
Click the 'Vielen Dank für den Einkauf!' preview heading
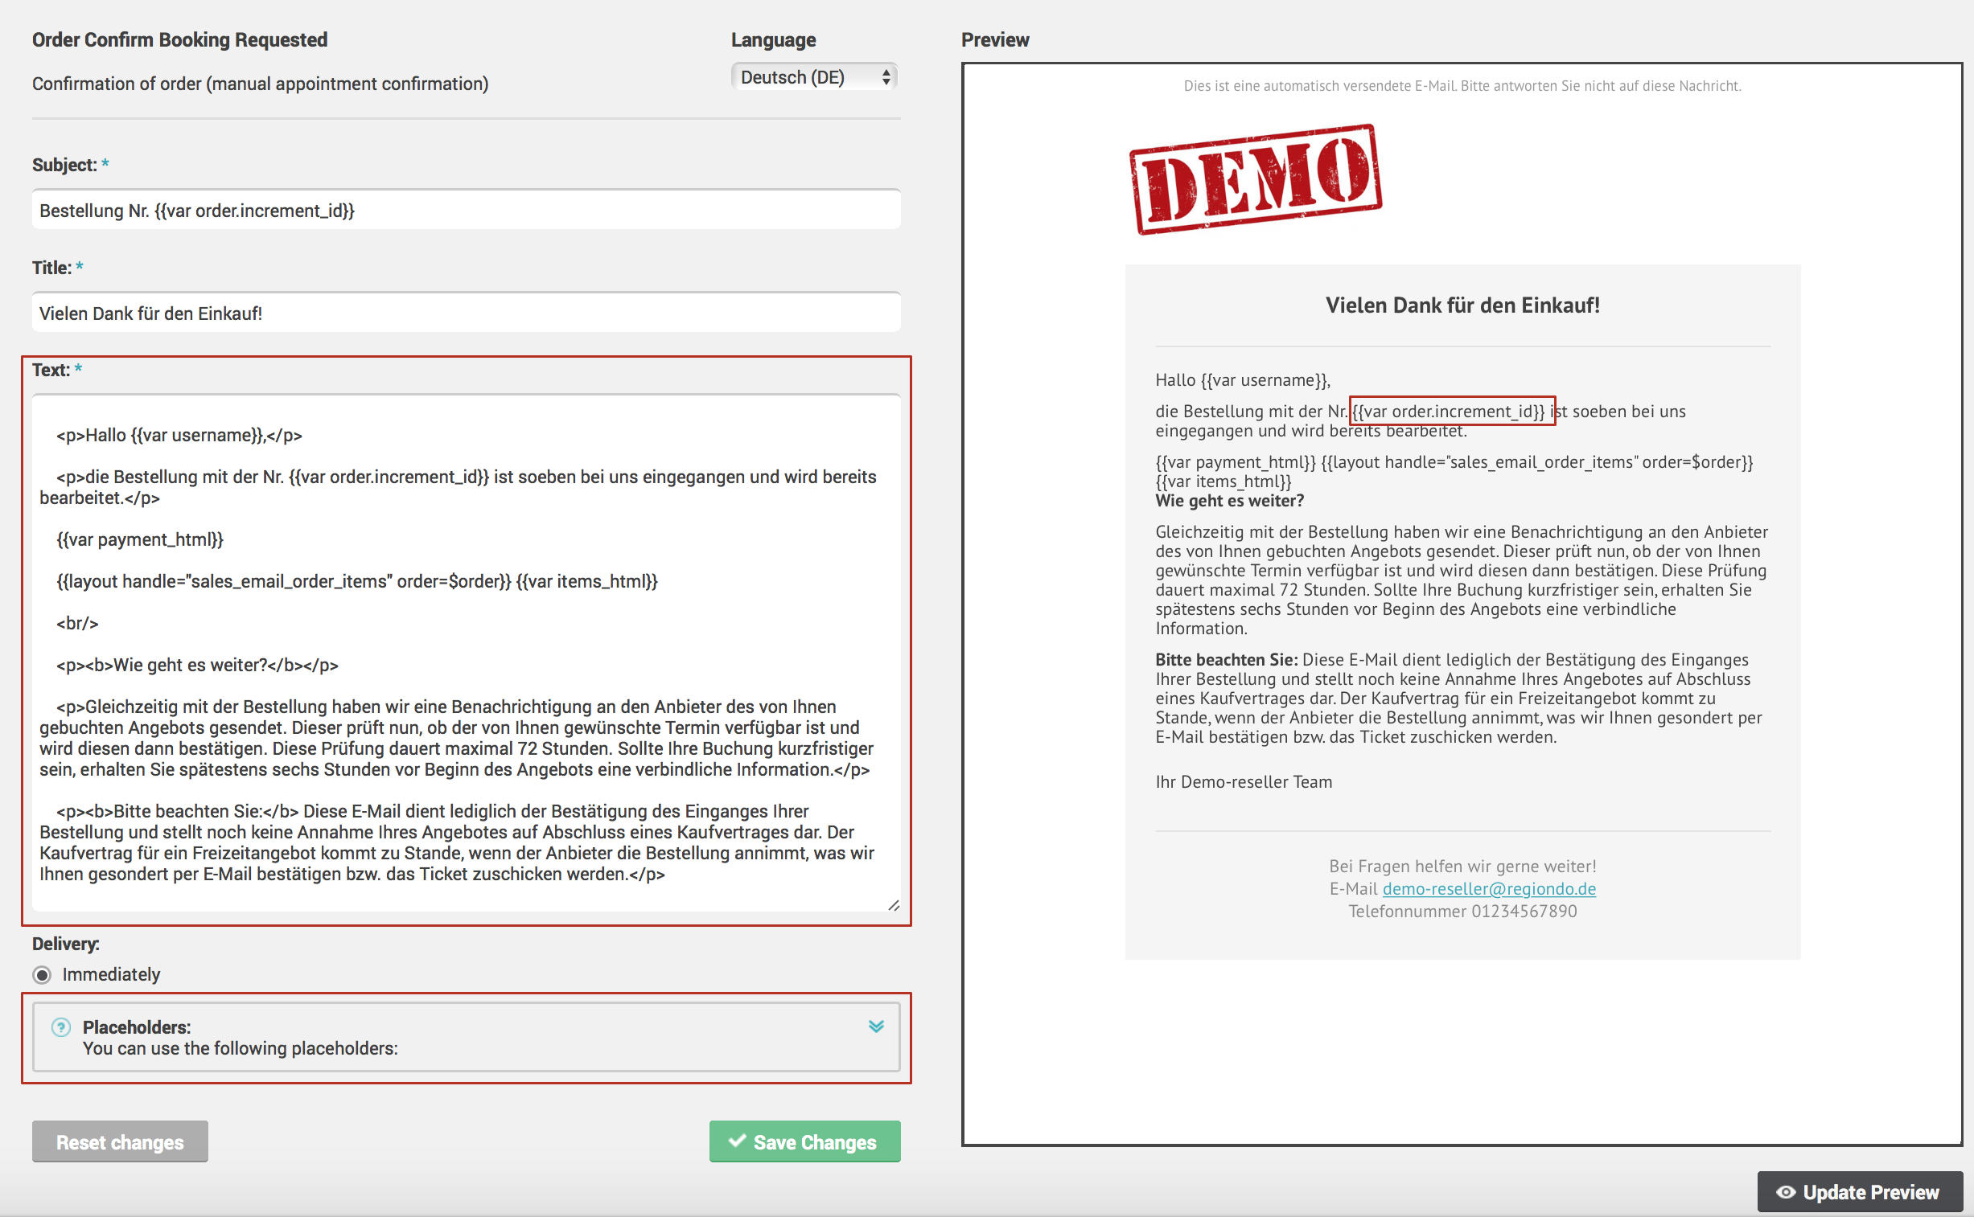[1462, 305]
